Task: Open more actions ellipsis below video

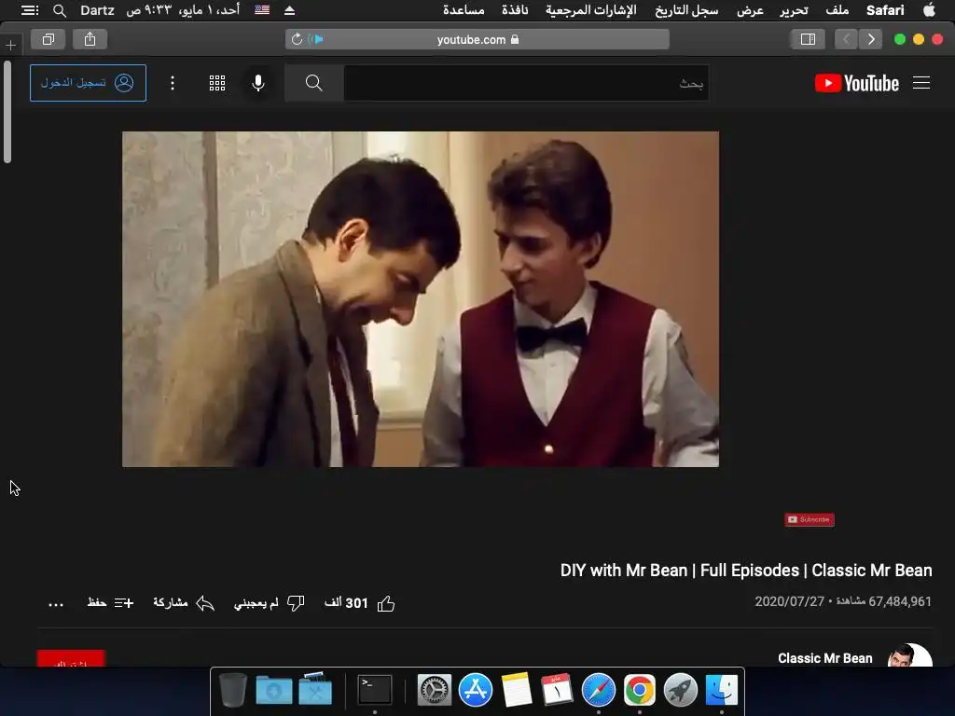Action: [x=56, y=604]
